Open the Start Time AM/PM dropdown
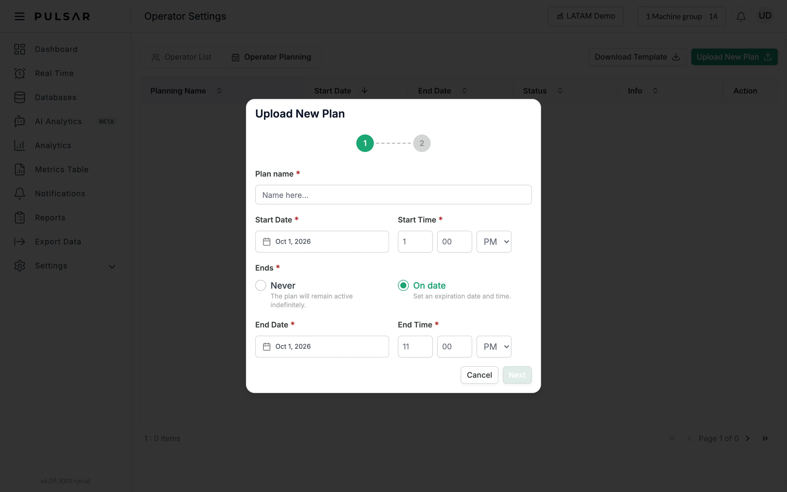The width and height of the screenshot is (787, 492). (494, 241)
